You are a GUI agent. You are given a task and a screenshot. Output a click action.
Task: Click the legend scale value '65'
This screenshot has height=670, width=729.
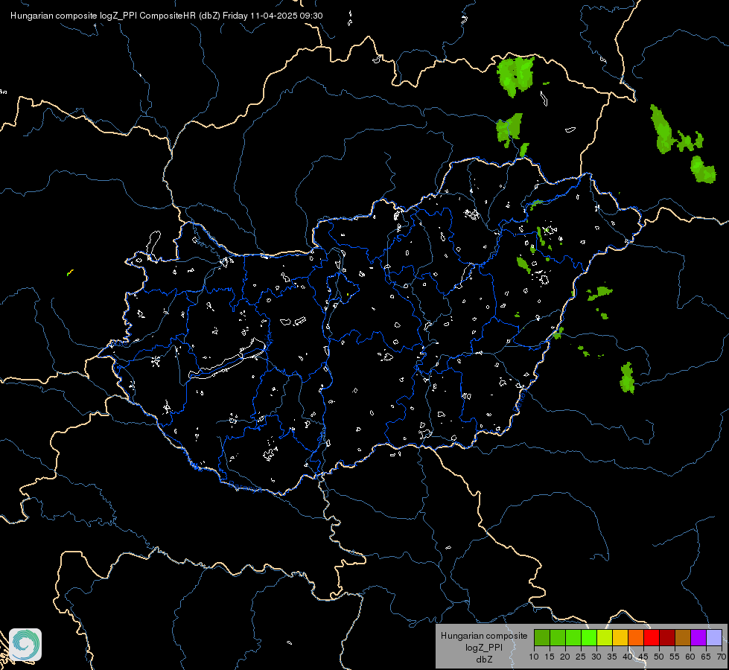[706, 657]
